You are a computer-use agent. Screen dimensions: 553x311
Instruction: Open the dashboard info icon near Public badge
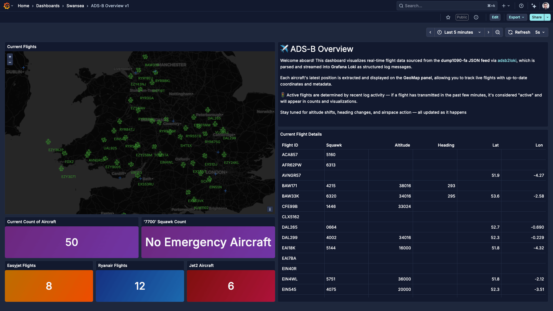coord(476,17)
